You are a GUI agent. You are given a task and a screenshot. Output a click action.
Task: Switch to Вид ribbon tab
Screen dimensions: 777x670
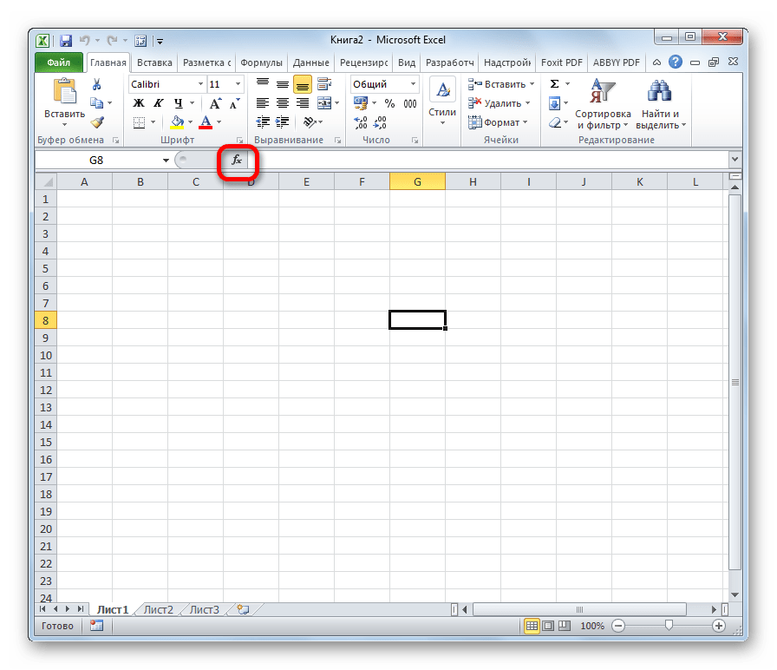[x=407, y=62]
